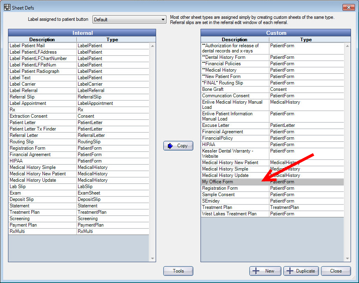Select *FINAL* Routing Slip custom sheet
Image resolution: width=359 pixels, height=283 pixels.
pyautogui.click(x=272, y=83)
